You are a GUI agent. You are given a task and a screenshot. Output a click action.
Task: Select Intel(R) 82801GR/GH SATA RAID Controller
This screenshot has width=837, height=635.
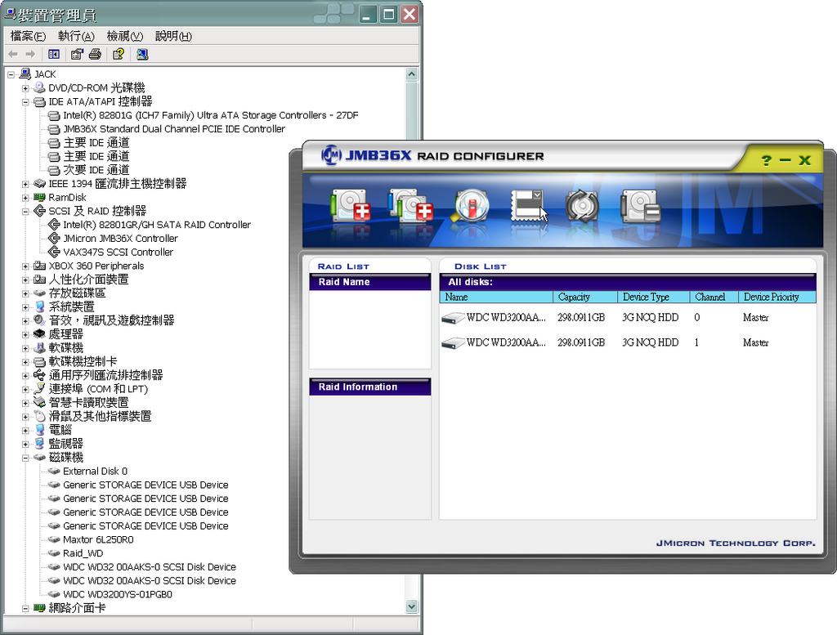pos(157,225)
